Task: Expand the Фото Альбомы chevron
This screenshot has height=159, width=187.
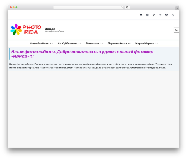Action: coord(52,44)
